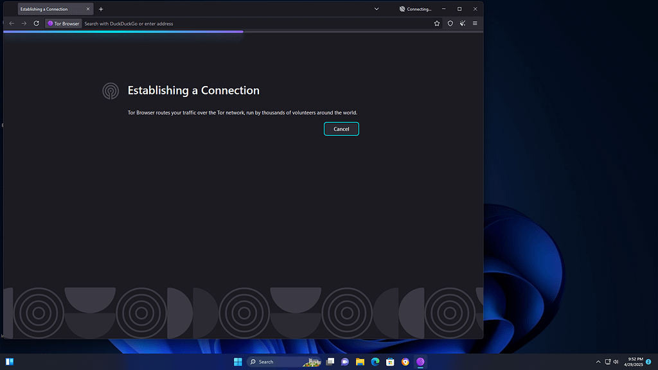Open the Windows Start menu
658x370 pixels.
tap(238, 362)
